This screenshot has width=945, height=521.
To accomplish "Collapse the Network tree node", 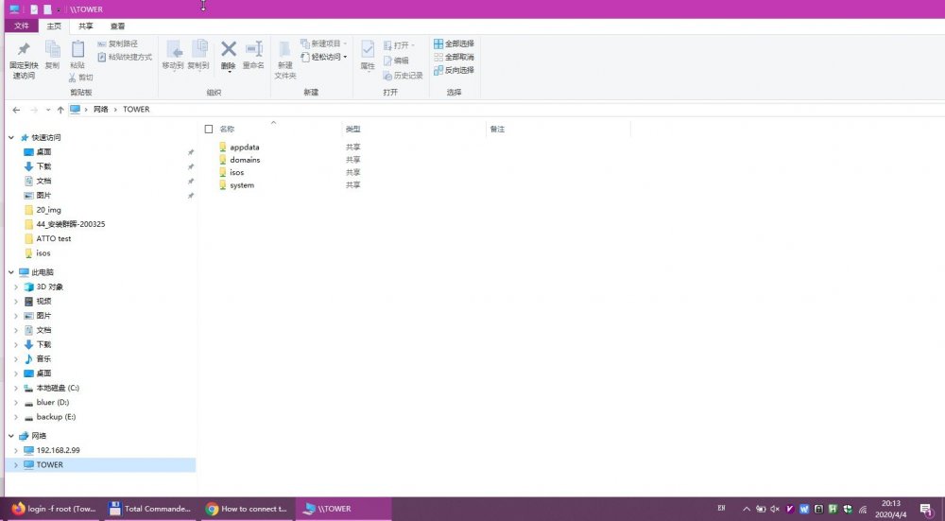I will pyautogui.click(x=10, y=435).
